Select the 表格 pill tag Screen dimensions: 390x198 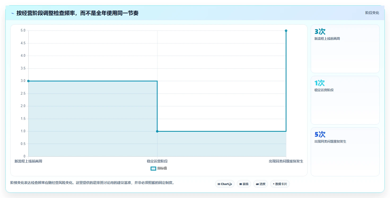point(244,184)
